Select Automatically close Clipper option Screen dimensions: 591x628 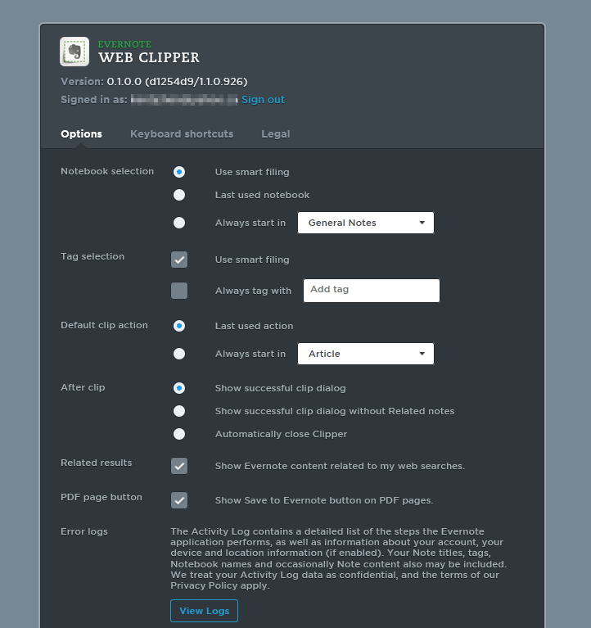[x=179, y=434]
